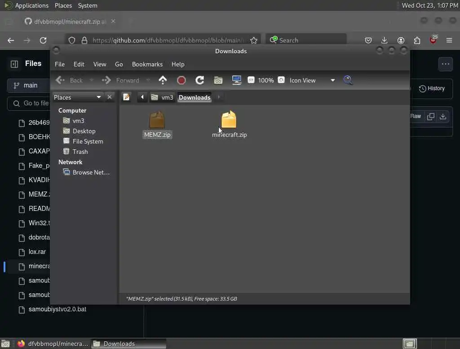Reload the Downloads folder view
460x349 pixels.
point(200,80)
